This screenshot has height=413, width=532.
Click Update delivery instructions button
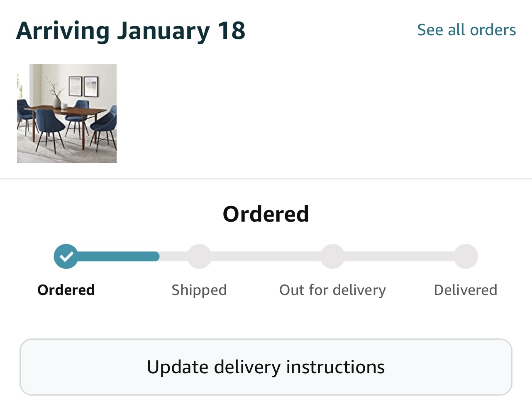266,367
